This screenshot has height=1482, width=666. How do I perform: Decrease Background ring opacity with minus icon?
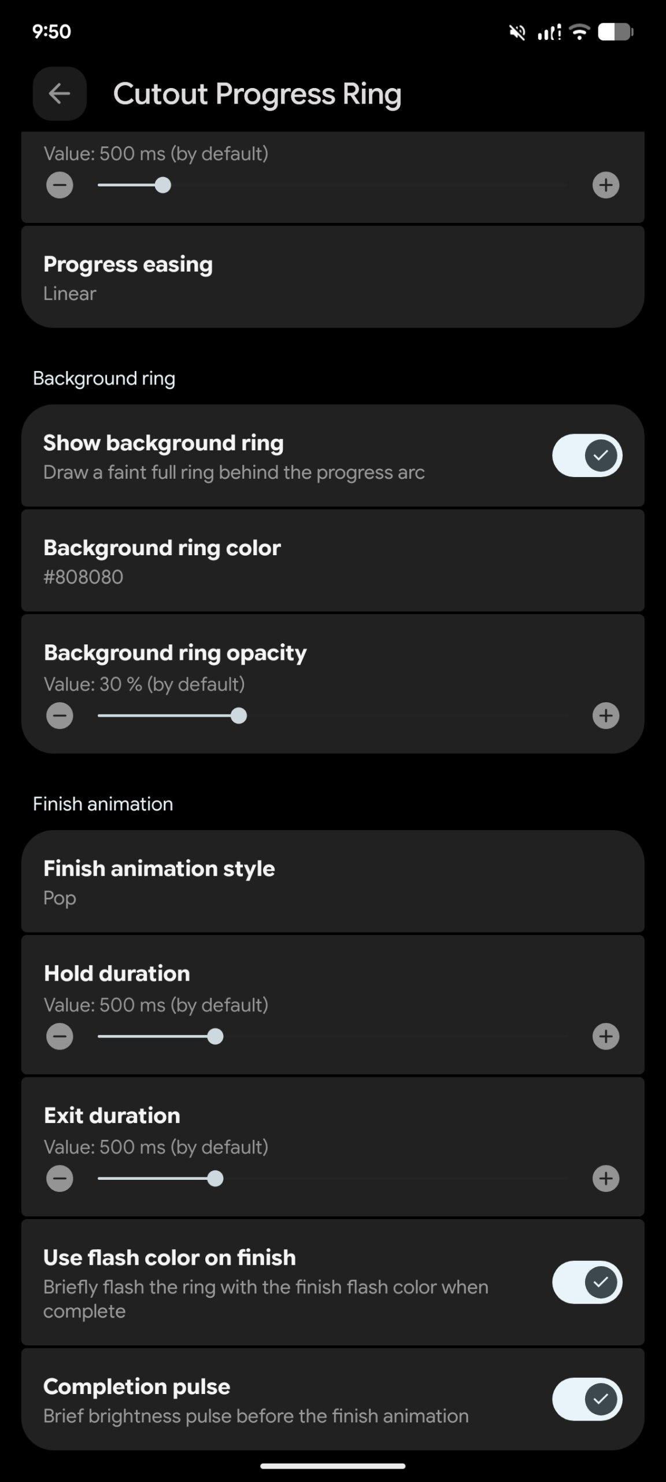[60, 716]
